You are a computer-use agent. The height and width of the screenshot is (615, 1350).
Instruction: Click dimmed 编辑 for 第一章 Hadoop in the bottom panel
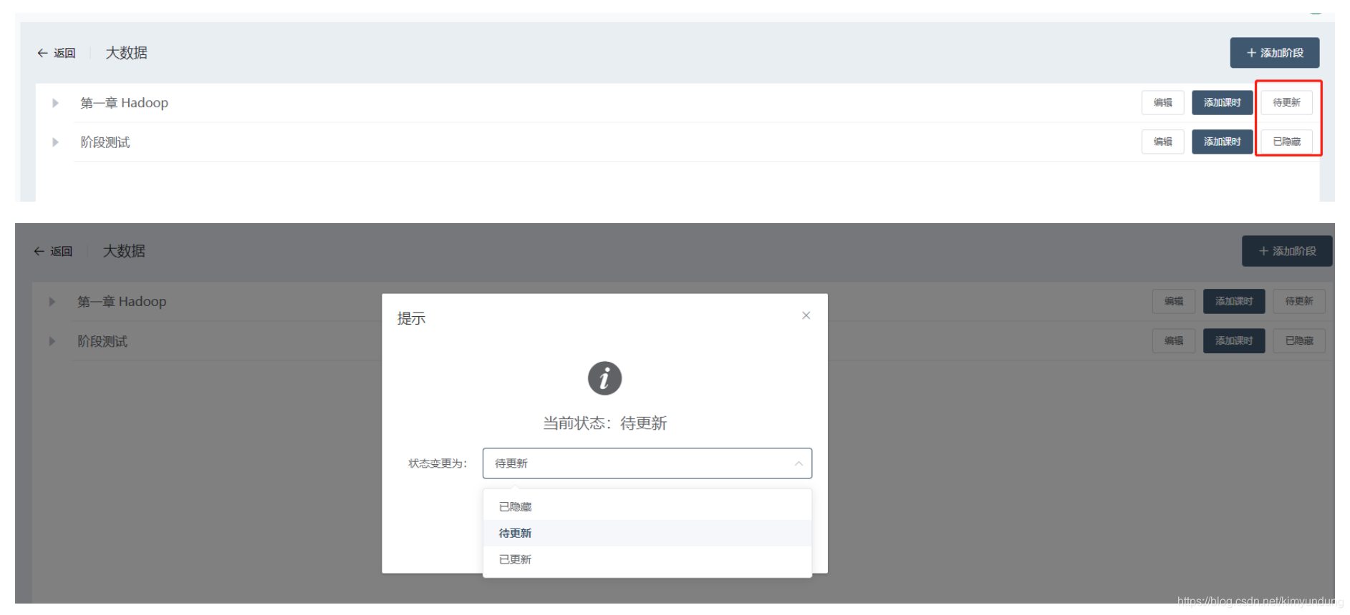(x=1174, y=301)
